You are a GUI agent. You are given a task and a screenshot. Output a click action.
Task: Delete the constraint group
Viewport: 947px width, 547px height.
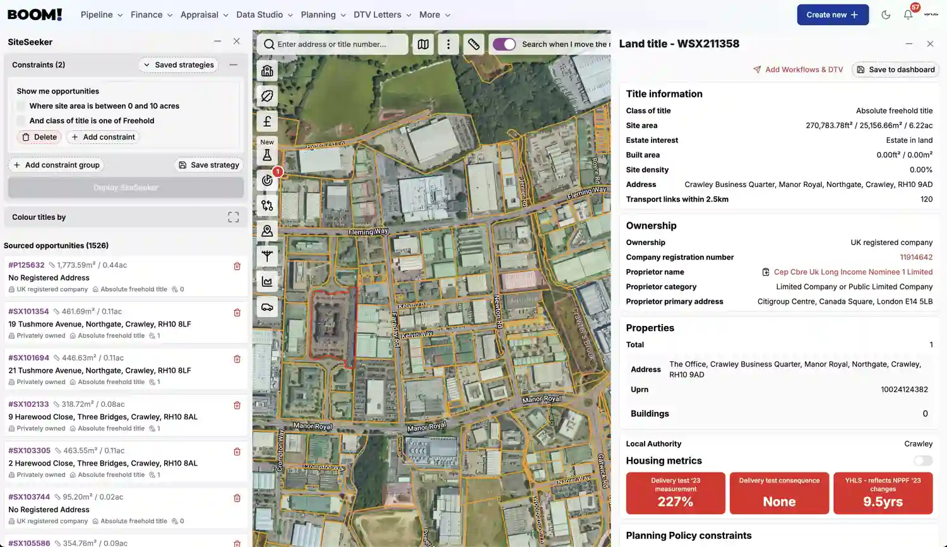click(39, 137)
